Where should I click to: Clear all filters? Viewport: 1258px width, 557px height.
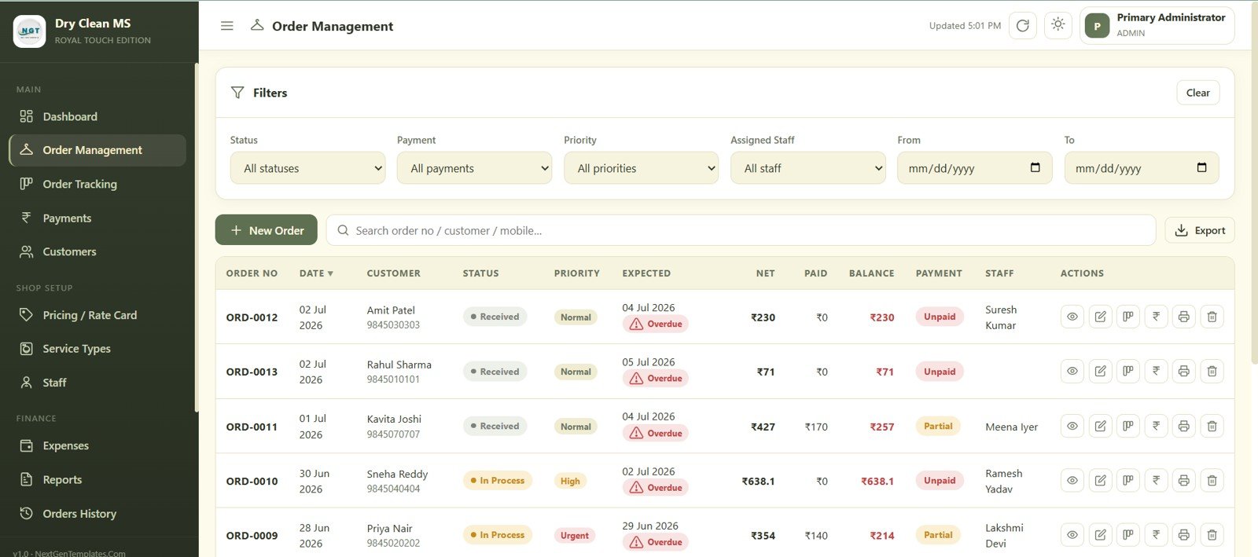point(1197,93)
